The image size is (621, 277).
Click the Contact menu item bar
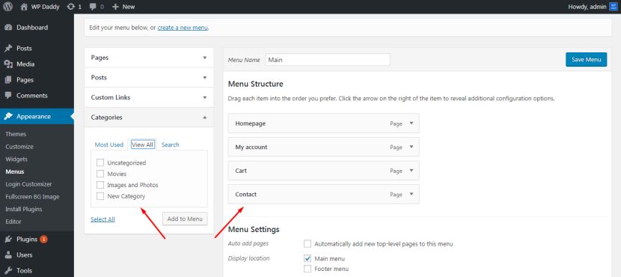coord(323,194)
